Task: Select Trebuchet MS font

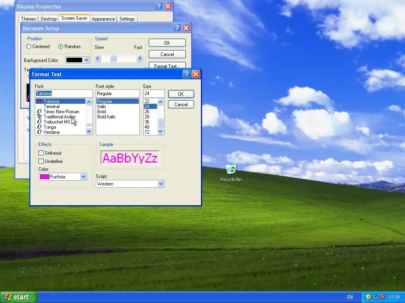Action: 57,122
